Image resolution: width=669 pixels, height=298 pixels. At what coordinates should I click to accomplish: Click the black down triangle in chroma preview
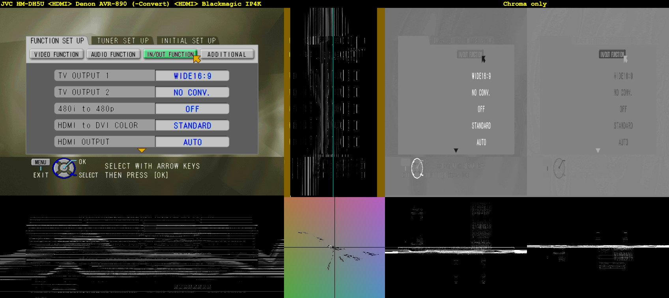click(456, 151)
